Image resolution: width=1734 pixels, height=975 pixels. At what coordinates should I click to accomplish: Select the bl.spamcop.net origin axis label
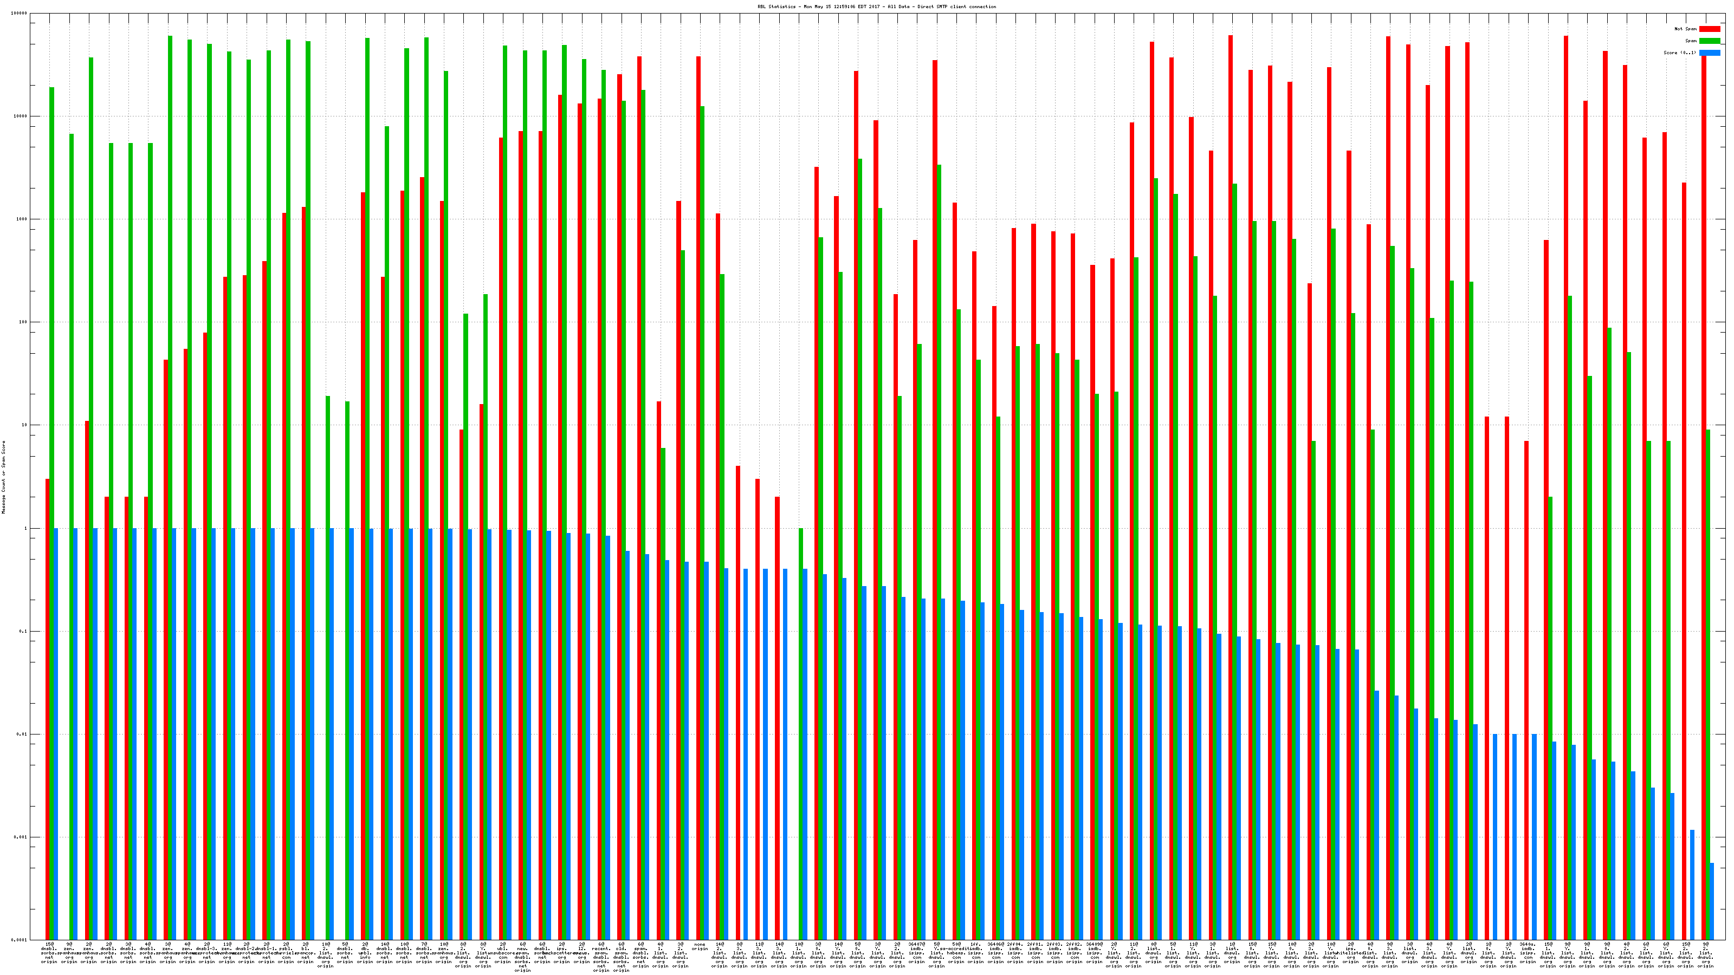coord(306,952)
